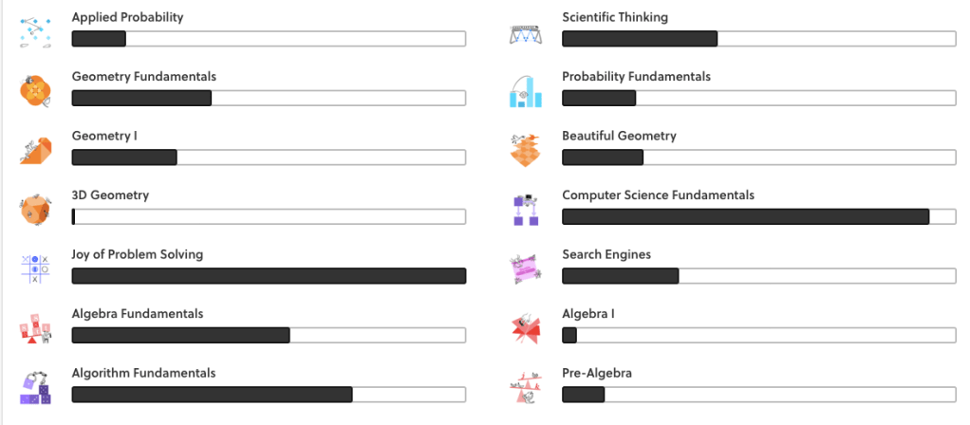
Task: Open the Joy of Problem Solving icon
Action: [35, 268]
